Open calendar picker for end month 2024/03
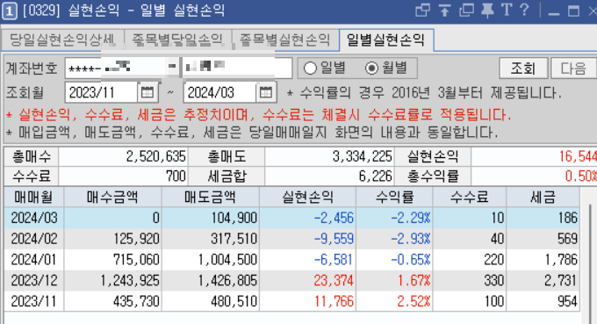This screenshot has width=597, height=324. click(x=266, y=92)
